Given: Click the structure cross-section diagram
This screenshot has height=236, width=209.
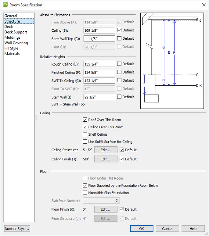Looking at the screenshot, I should tap(172, 61).
